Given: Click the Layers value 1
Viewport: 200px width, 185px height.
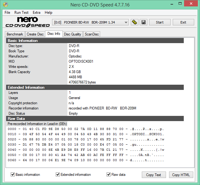Looking at the screenshot, I should pos(70,93).
